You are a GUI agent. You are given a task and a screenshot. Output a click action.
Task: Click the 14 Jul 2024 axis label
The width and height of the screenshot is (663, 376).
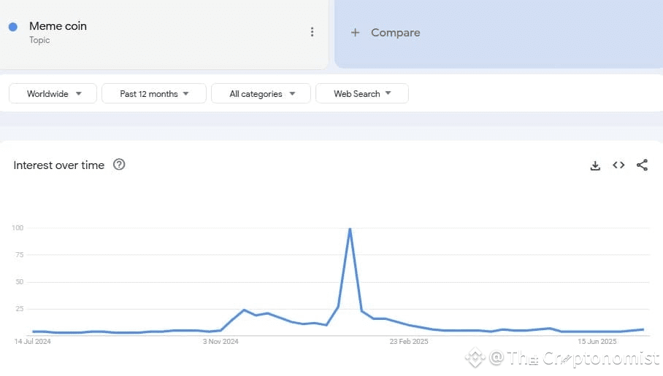click(x=32, y=342)
